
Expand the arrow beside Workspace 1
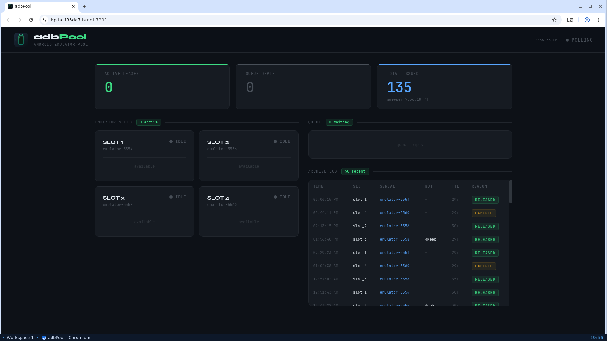click(x=3, y=338)
